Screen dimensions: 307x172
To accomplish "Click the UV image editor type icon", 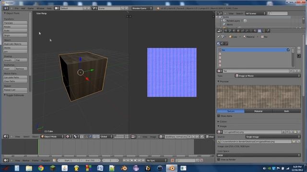I will (133, 137).
